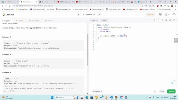Expand the Console panel
This screenshot has width=178, height=100.
click(98, 91)
